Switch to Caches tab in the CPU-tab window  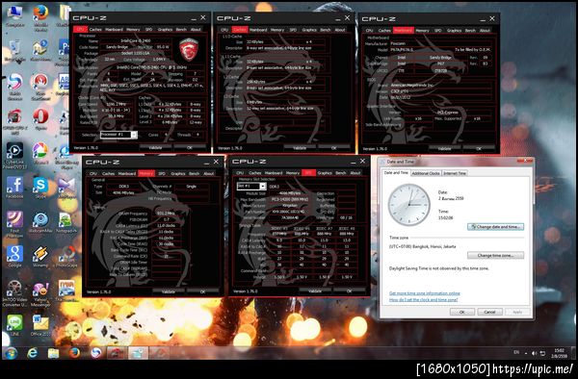(95, 30)
